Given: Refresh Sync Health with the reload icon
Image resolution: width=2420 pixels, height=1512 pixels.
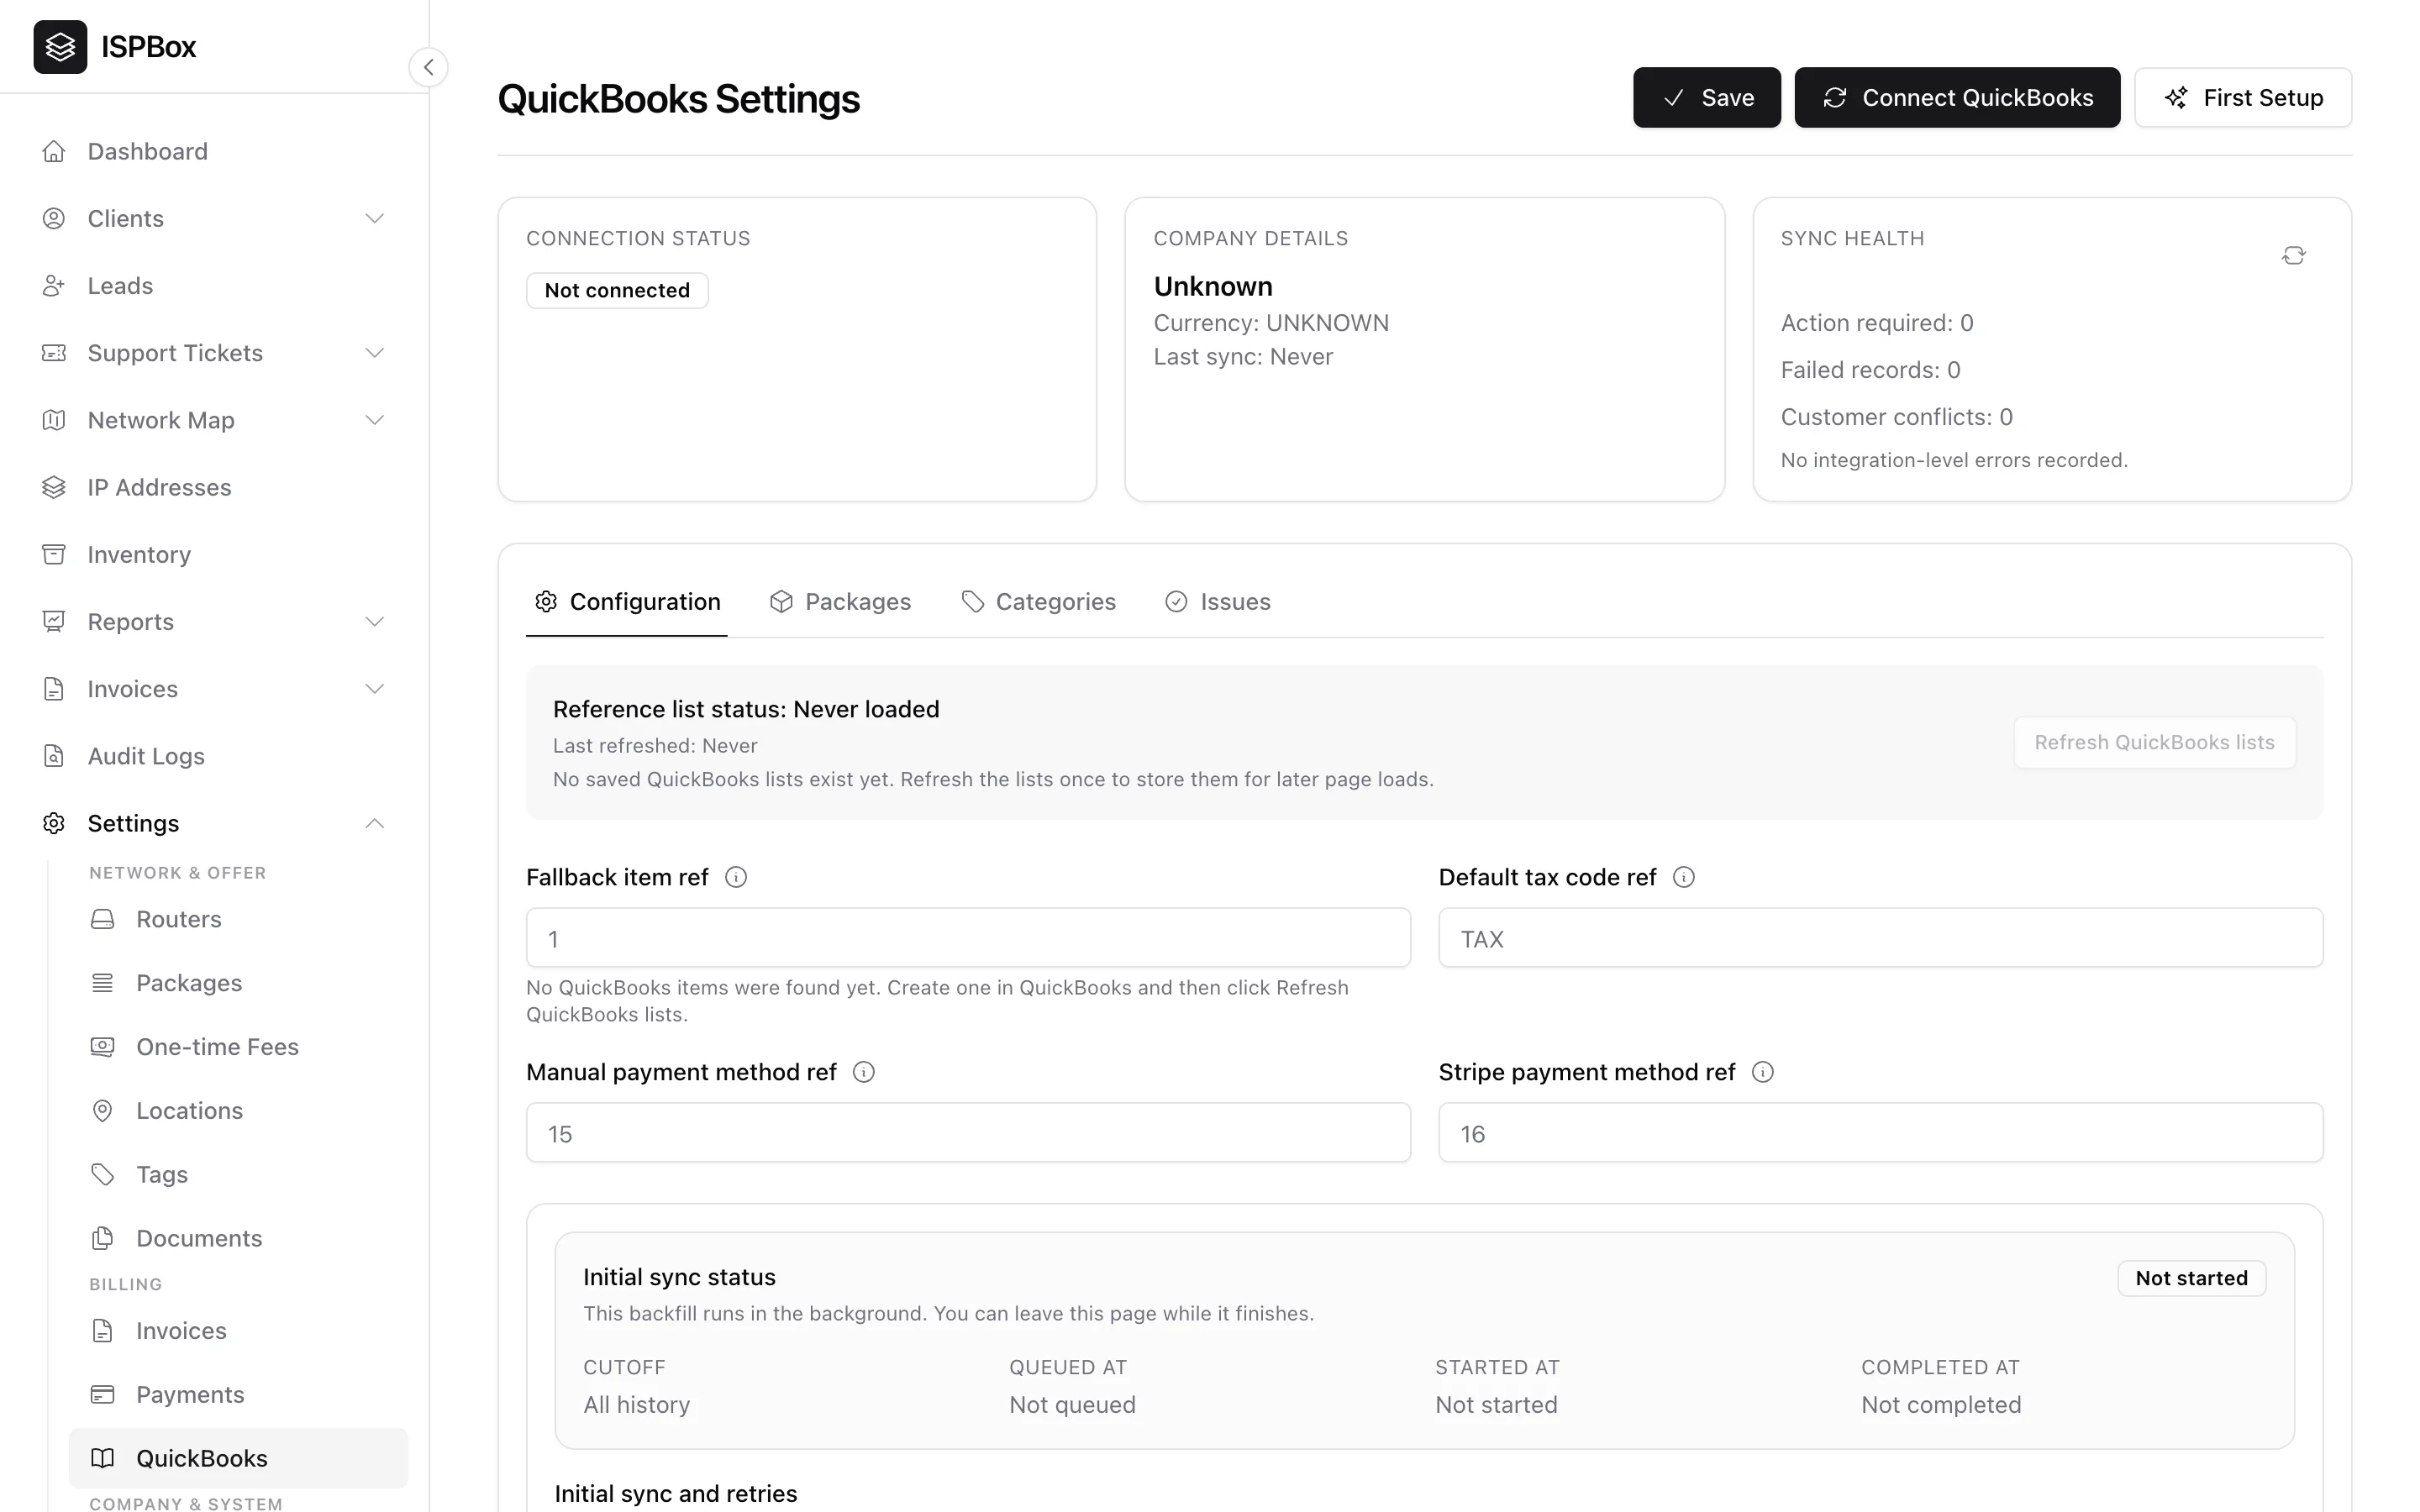Looking at the screenshot, I should (x=2293, y=256).
